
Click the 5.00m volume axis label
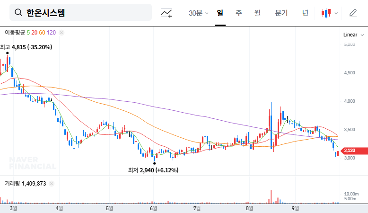tap(350, 199)
